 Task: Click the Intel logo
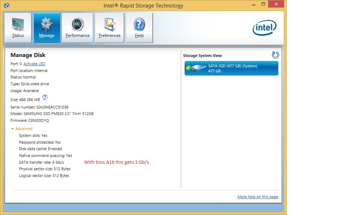click(x=264, y=28)
